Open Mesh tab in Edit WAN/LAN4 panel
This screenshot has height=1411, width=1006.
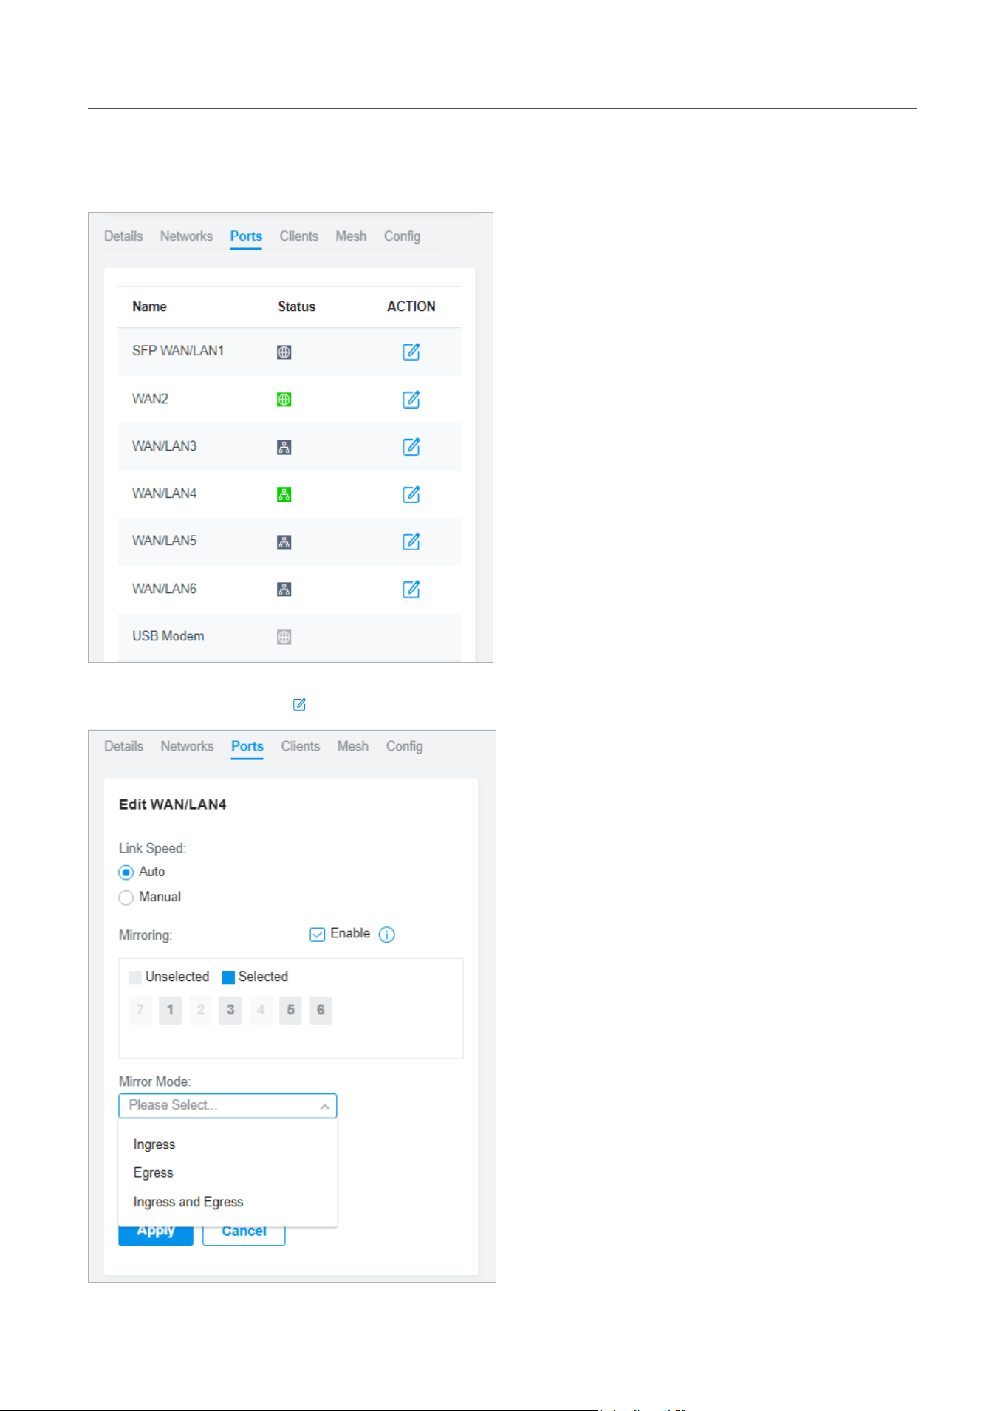click(353, 746)
